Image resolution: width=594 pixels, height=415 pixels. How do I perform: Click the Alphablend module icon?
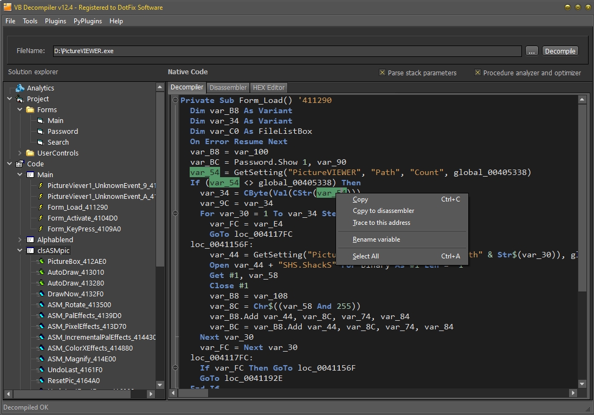[30, 239]
